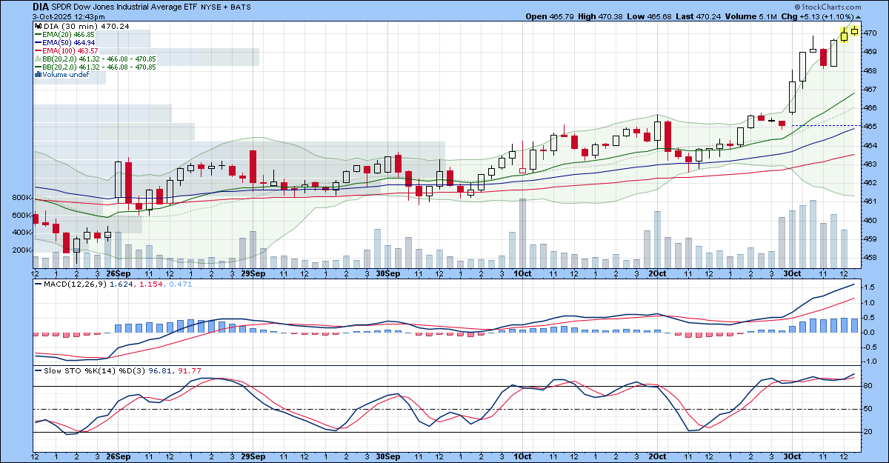This screenshot has width=889, height=463.
Task: Click the green line marker for EMA(20)
Action: point(38,34)
